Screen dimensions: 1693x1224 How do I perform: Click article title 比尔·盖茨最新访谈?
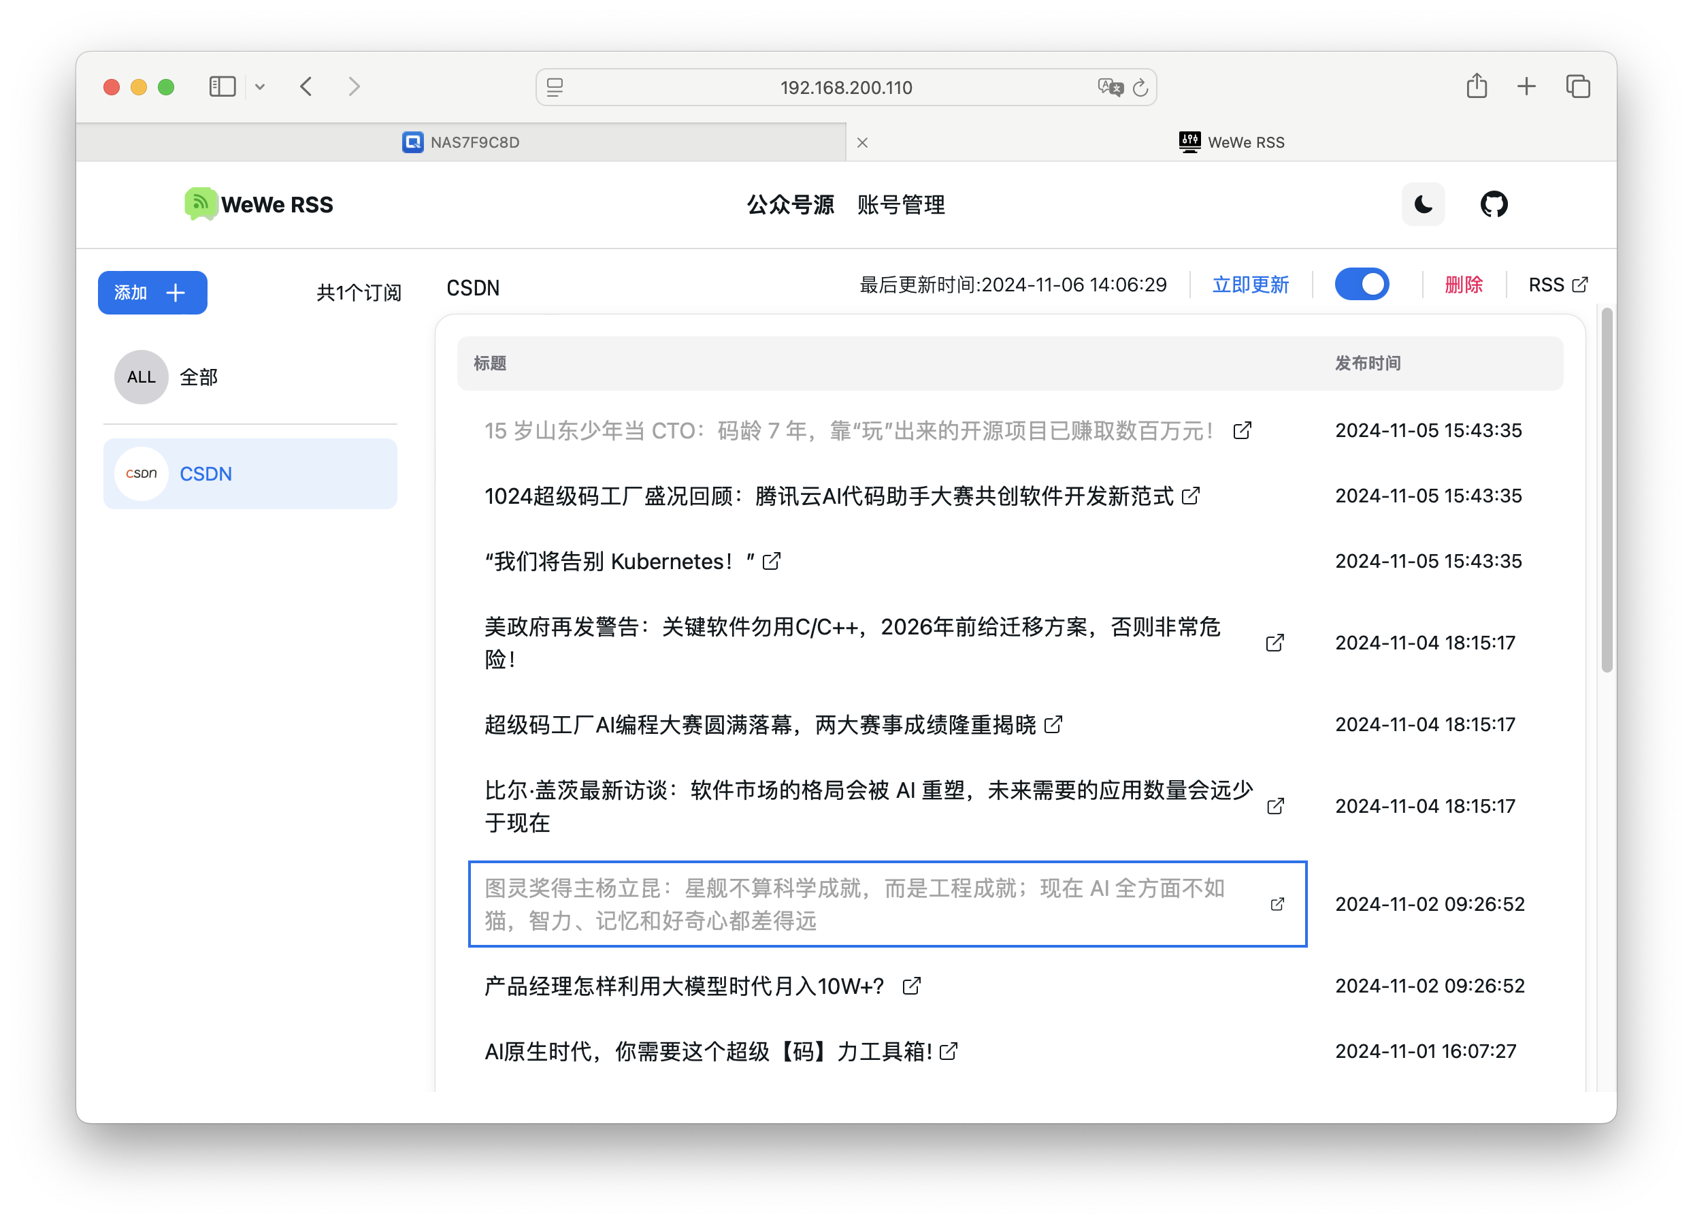click(x=869, y=807)
